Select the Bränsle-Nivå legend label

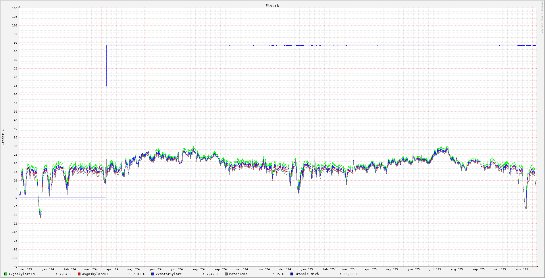point(307,274)
